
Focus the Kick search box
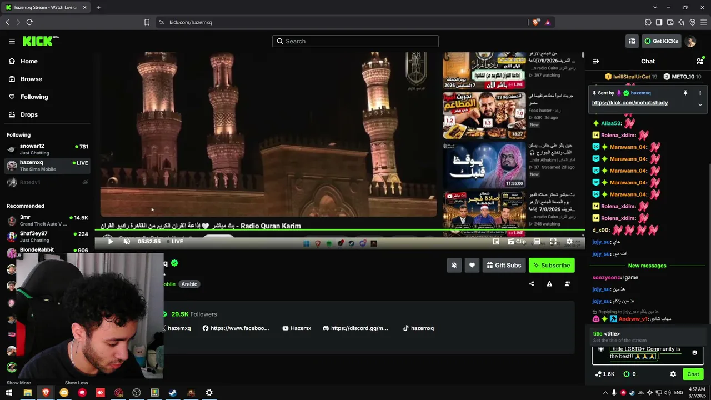coord(355,41)
